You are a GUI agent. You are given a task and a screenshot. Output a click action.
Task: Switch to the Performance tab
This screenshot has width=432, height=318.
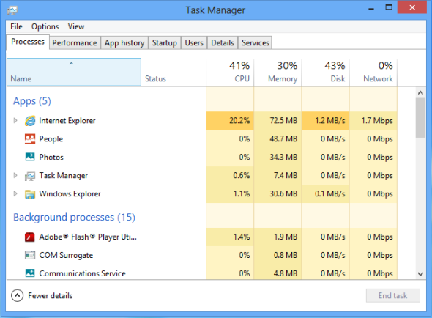[x=75, y=43]
